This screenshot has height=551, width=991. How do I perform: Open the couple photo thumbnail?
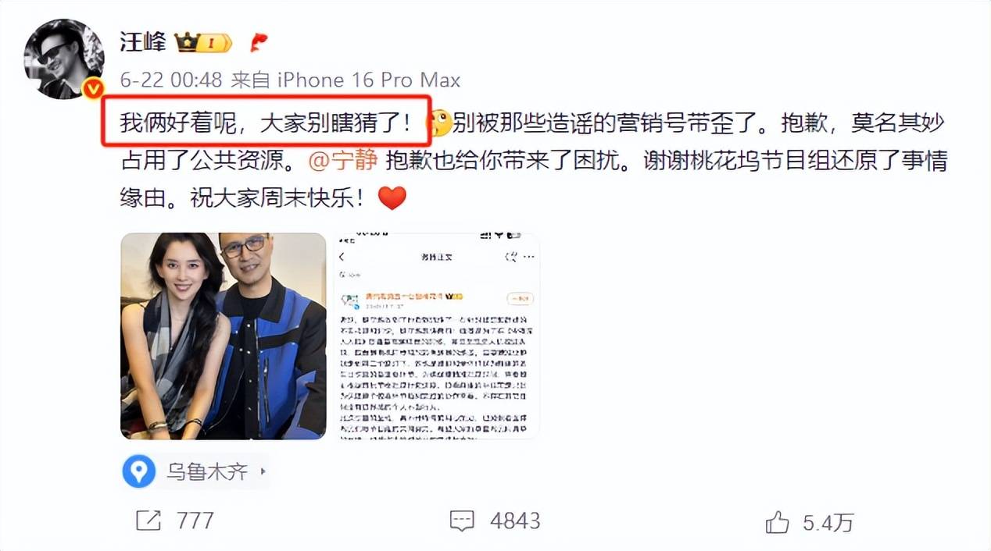pos(223,336)
